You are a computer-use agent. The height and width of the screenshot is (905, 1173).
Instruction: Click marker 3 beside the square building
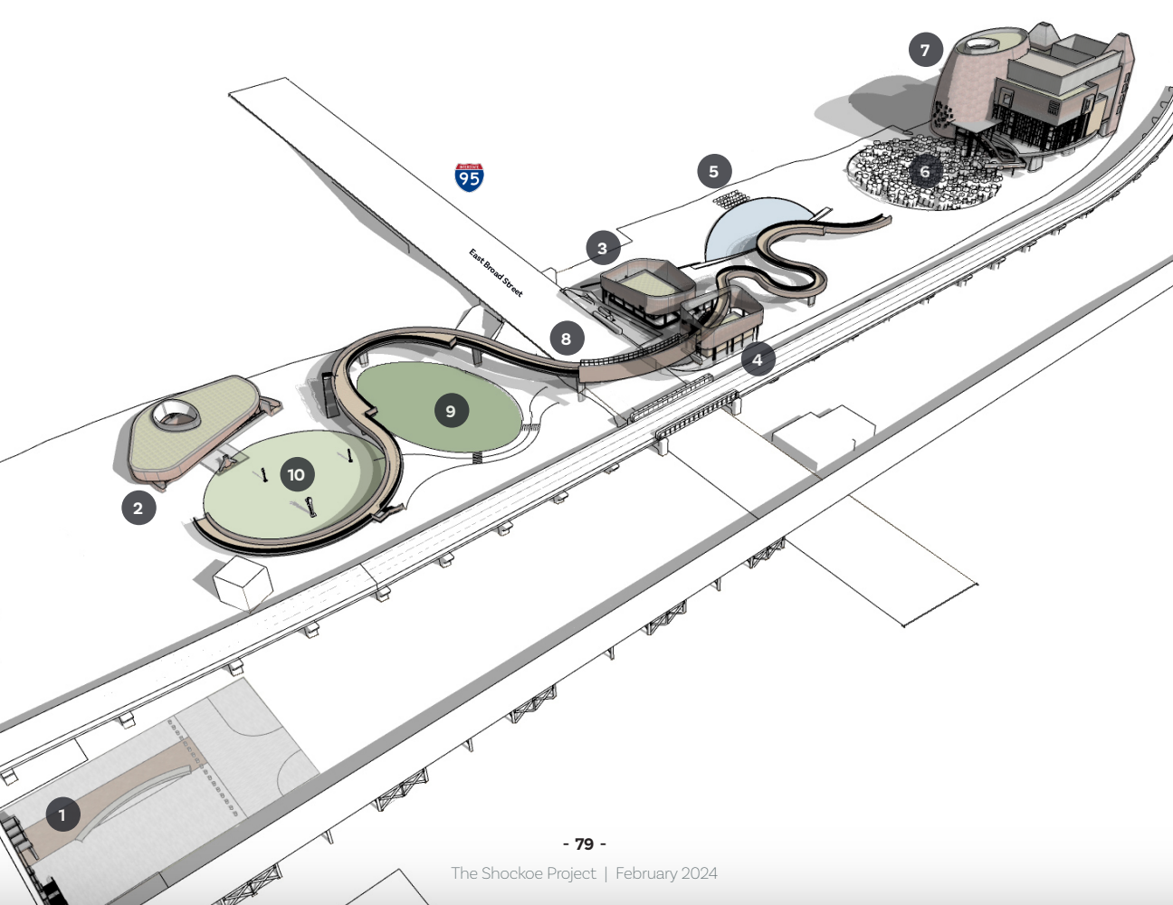point(603,247)
